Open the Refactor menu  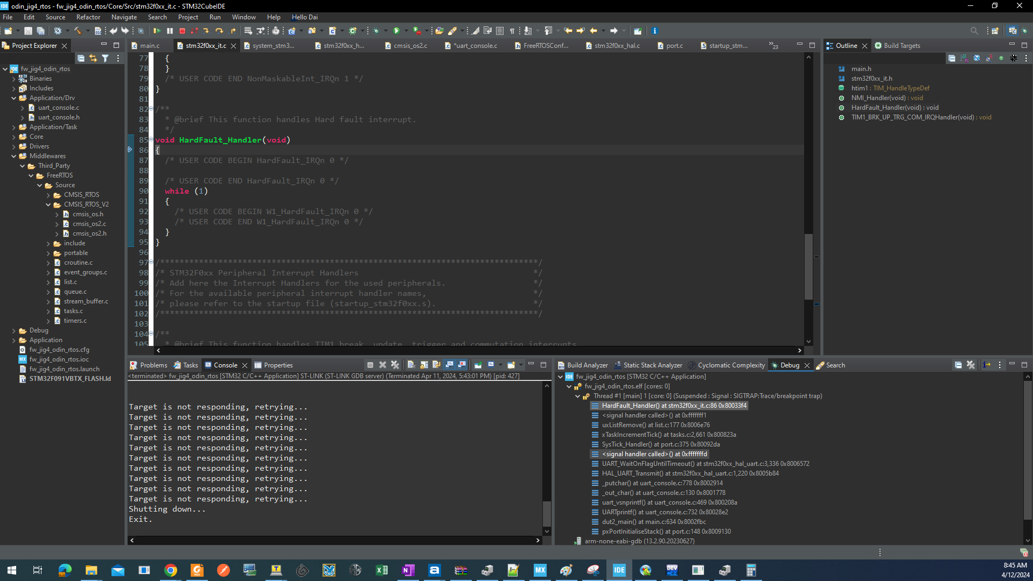click(x=88, y=17)
